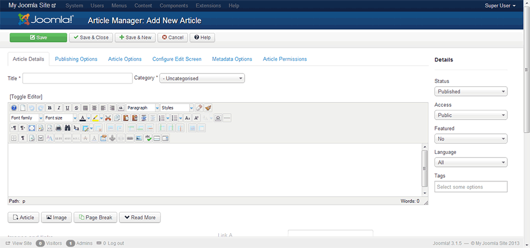
Task: Expand the Status dropdown set to Published
Action: [x=471, y=91]
